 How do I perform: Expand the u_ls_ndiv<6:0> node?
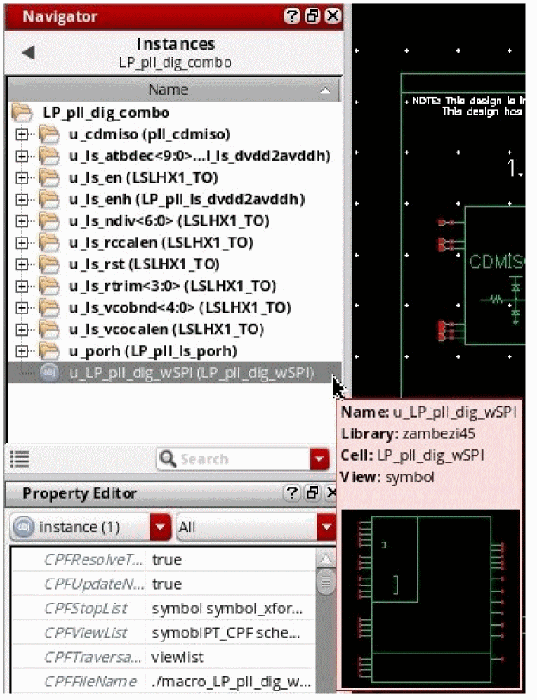pyautogui.click(x=22, y=221)
